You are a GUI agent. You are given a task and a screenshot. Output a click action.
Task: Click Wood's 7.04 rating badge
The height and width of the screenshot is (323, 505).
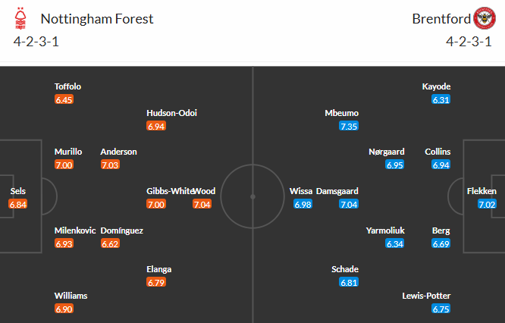[x=202, y=204]
